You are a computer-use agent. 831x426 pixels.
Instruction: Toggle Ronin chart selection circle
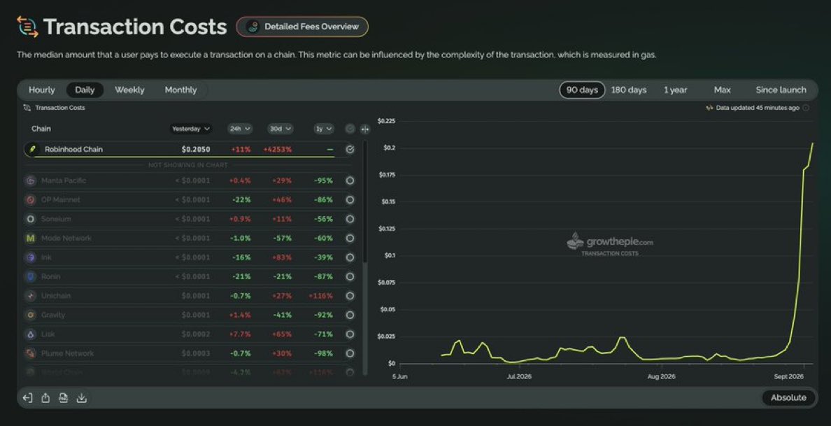click(x=350, y=276)
